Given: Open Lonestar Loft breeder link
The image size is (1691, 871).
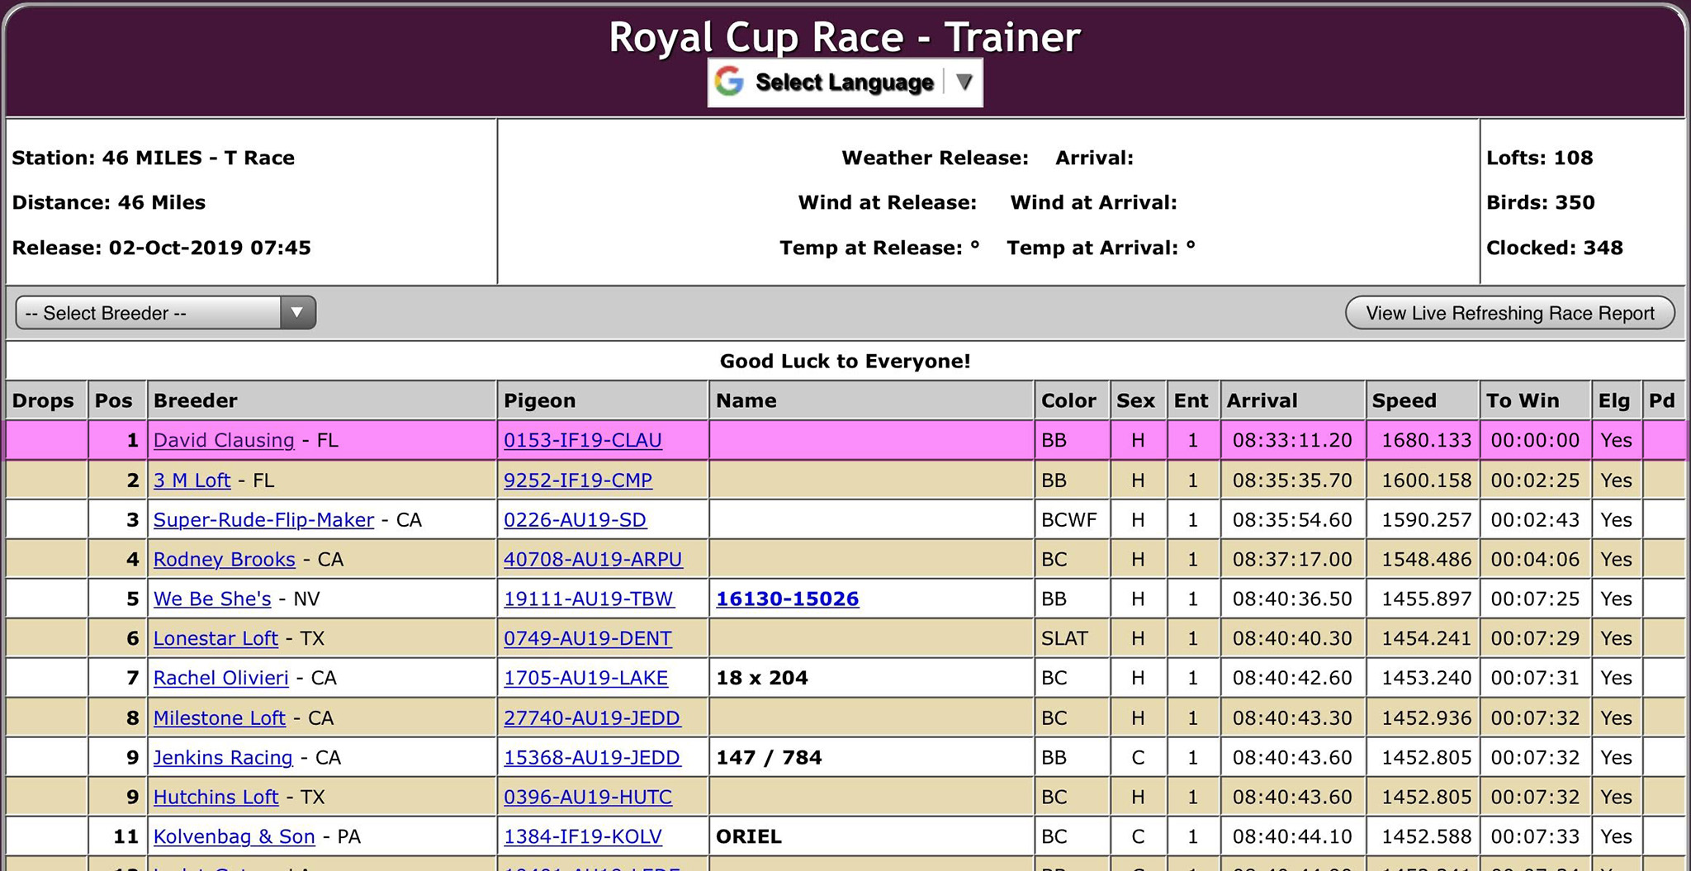Looking at the screenshot, I should (216, 638).
